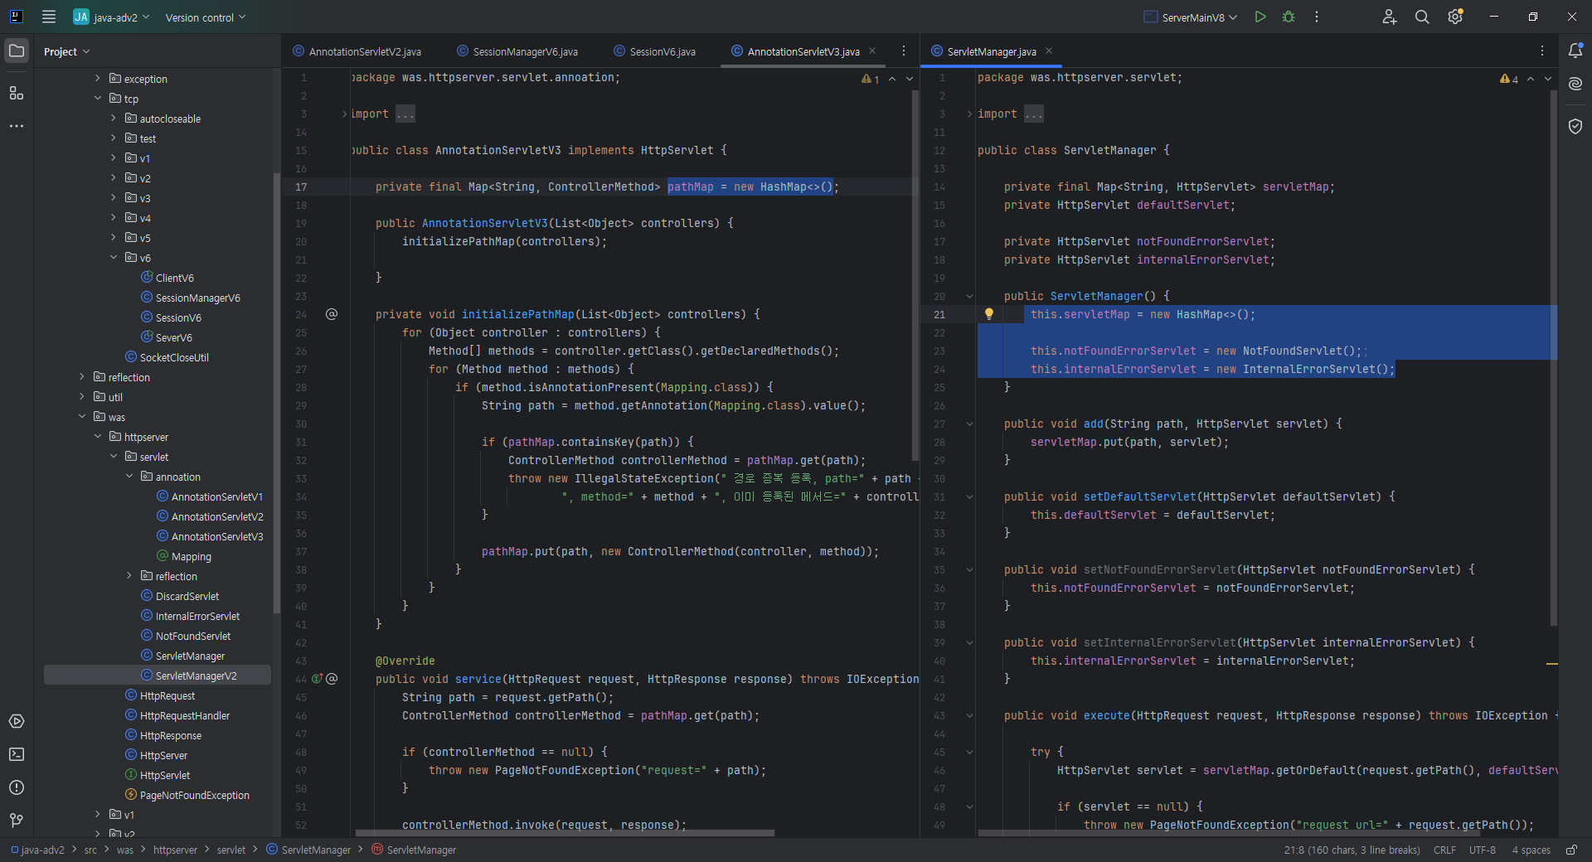Open the Structure tool window icon
1592x862 pixels.
(x=17, y=93)
